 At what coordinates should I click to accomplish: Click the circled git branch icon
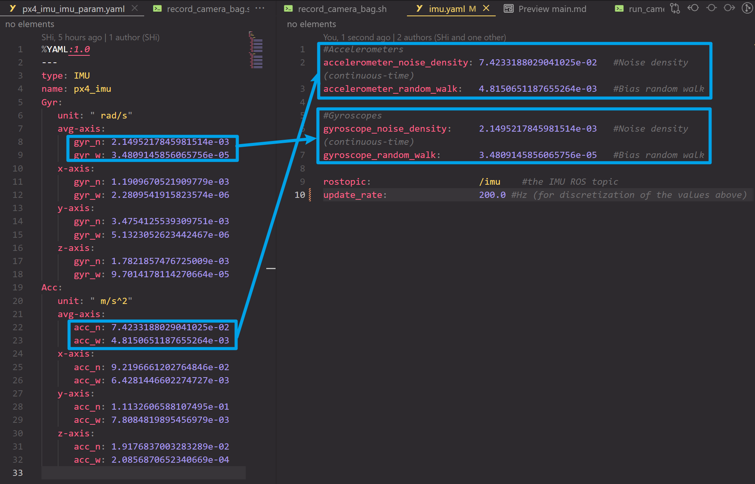click(747, 8)
